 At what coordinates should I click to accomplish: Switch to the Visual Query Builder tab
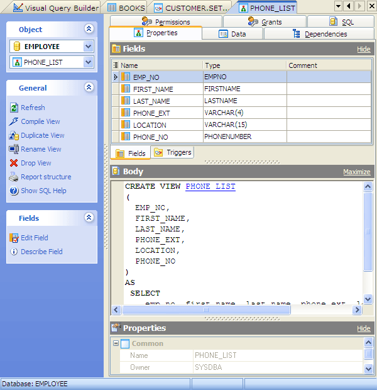click(56, 8)
